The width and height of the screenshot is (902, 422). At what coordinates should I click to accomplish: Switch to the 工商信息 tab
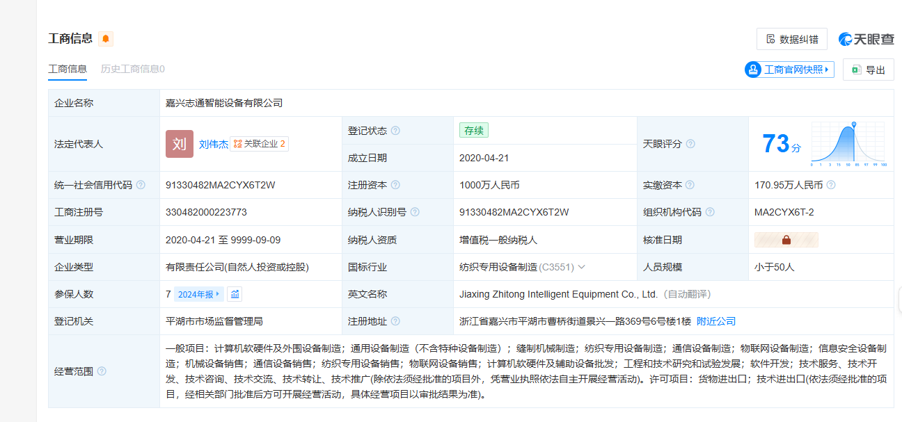coord(68,69)
